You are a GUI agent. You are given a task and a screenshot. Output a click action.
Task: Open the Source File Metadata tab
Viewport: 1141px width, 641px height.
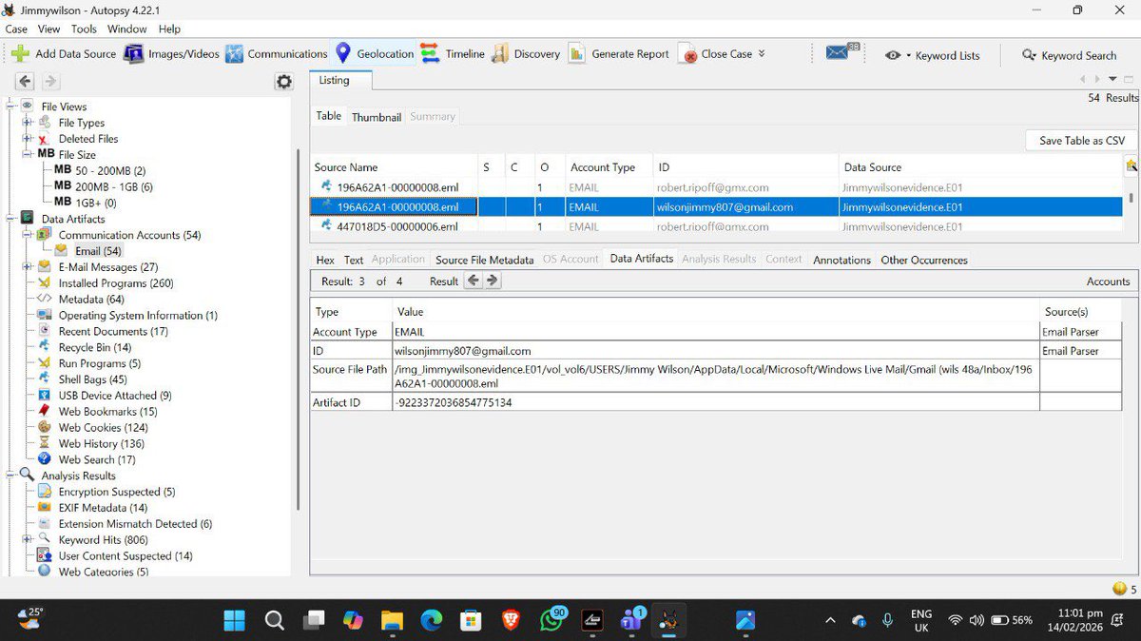[x=484, y=260]
